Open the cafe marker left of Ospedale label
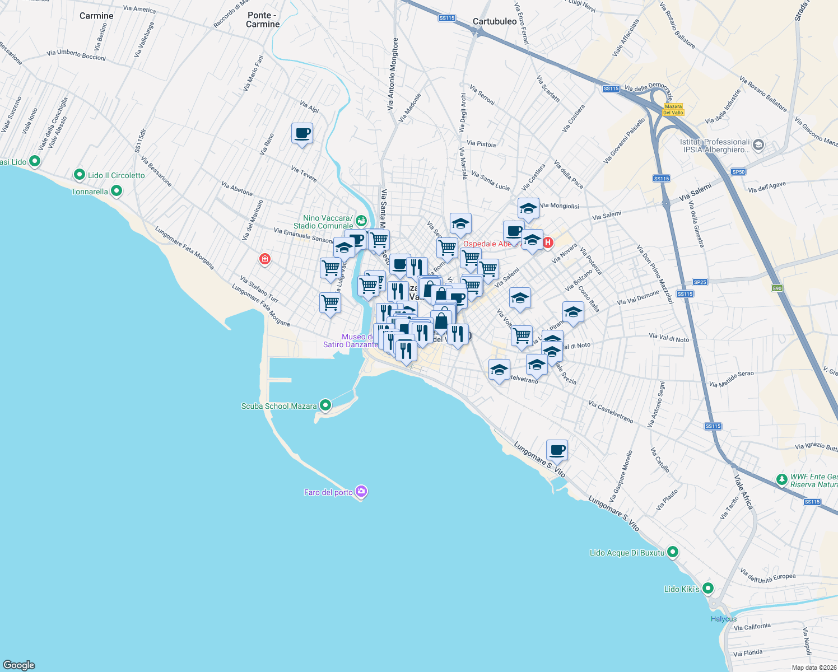This screenshot has height=672, width=838. [x=514, y=232]
